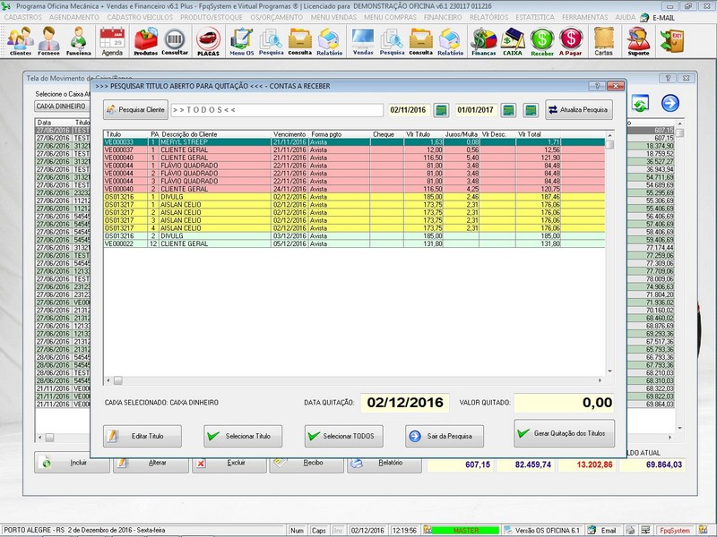Screen dimensions: 717x537
Task: Open the Produtos toolbox icon
Action: [x=145, y=40]
